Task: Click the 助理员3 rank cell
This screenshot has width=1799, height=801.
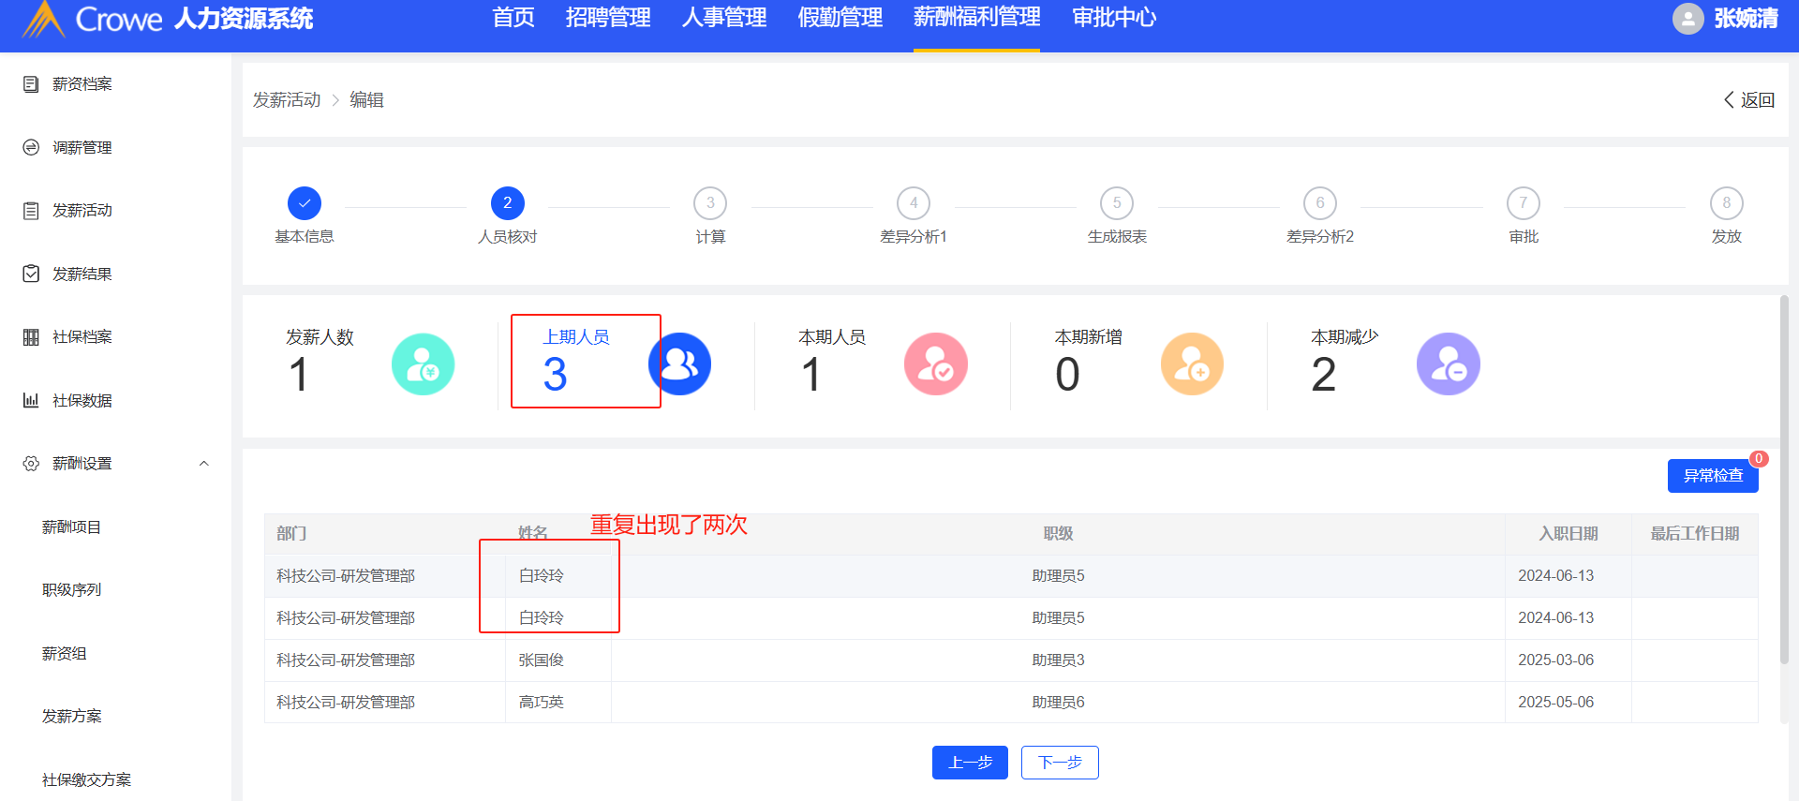Action: point(1058,660)
